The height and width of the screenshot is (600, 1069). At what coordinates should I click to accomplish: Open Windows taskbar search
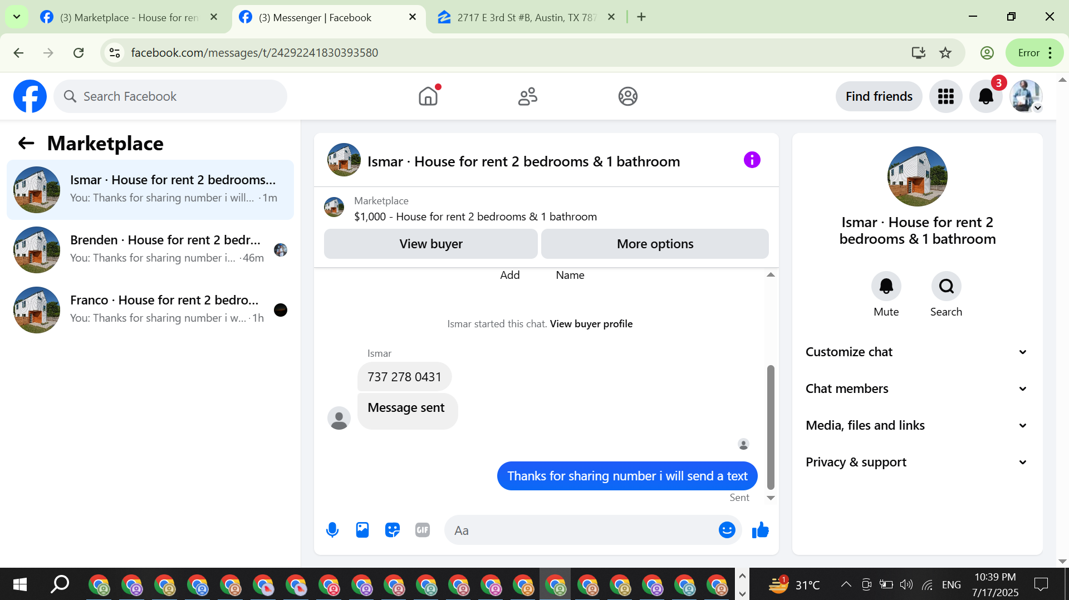(x=60, y=584)
